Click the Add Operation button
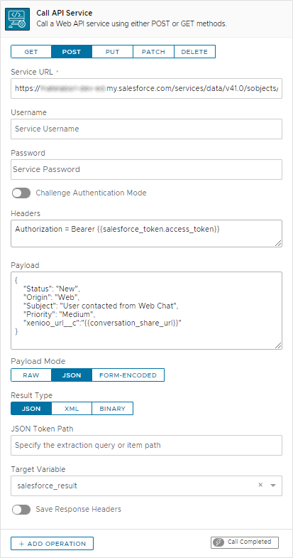293x558 pixels. tap(52, 544)
